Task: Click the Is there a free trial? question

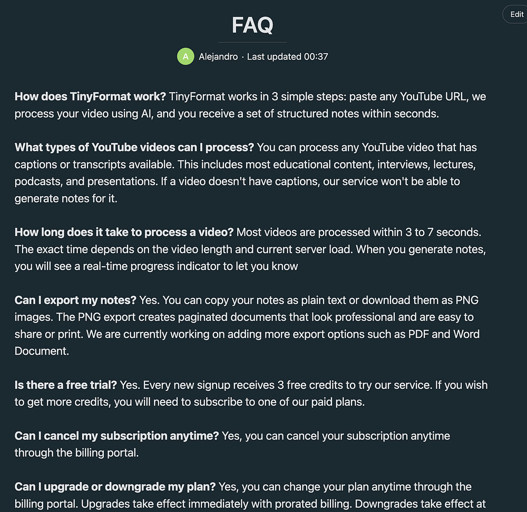Action: coord(66,385)
